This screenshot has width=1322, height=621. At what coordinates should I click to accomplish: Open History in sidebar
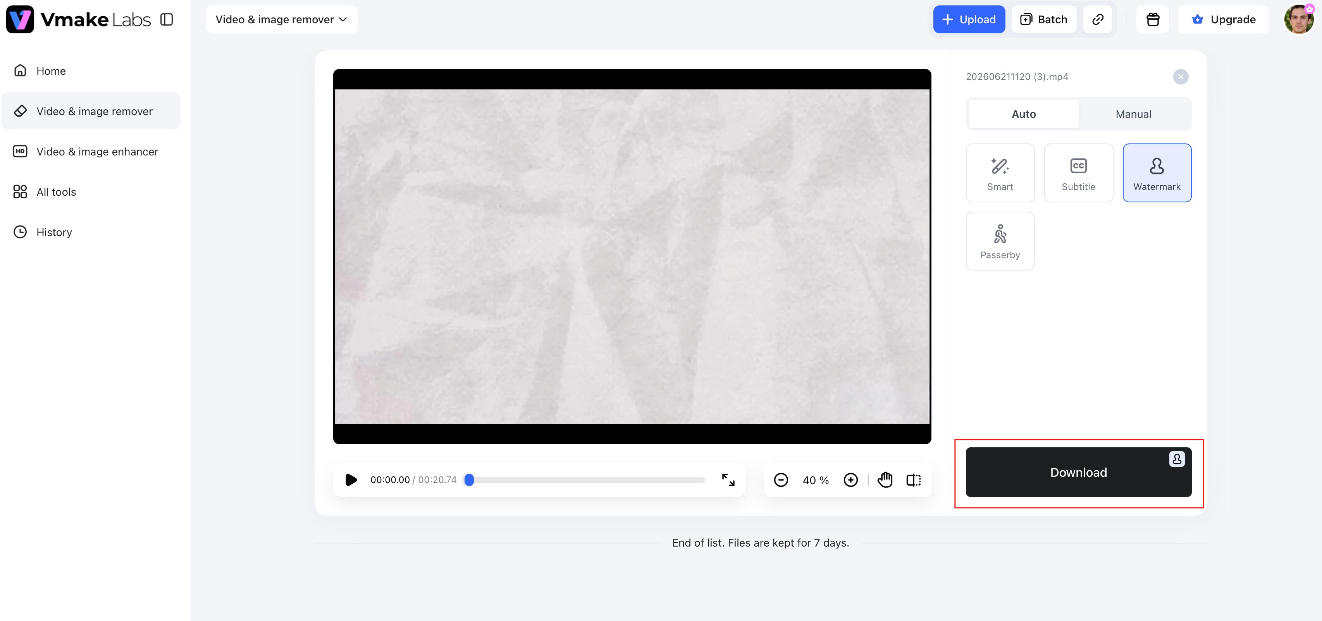tap(91, 232)
